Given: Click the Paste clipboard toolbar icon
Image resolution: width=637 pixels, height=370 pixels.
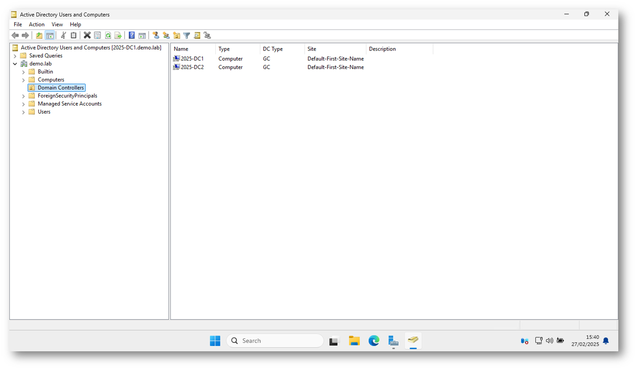Looking at the screenshot, I should pos(73,35).
